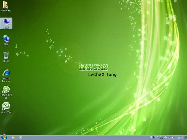187x140 pixels.
Task: Open the 360 security shield tray icon
Action: tap(165, 137)
